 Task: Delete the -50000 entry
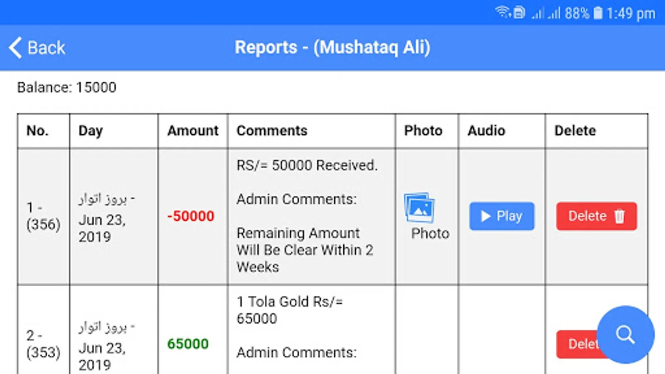[x=596, y=216]
